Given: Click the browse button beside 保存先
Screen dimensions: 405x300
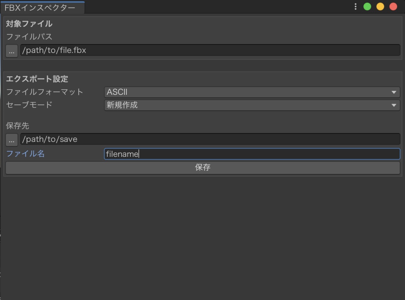Looking at the screenshot, I should [x=11, y=139].
